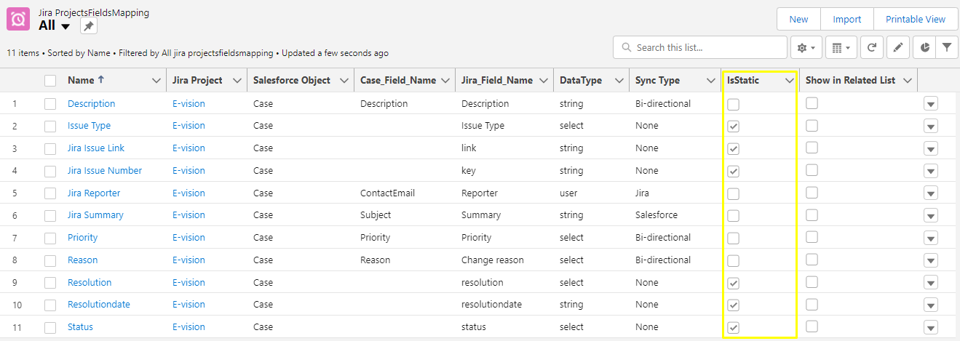Open Jira_Field_Name column actions chevron

point(544,81)
